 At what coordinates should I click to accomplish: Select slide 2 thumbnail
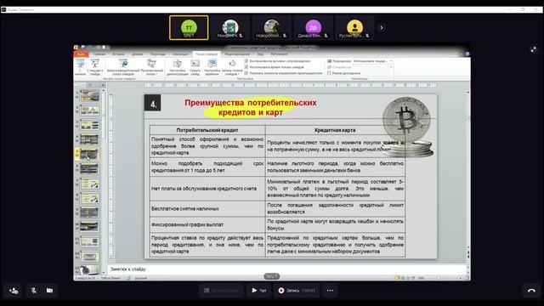[89, 110]
